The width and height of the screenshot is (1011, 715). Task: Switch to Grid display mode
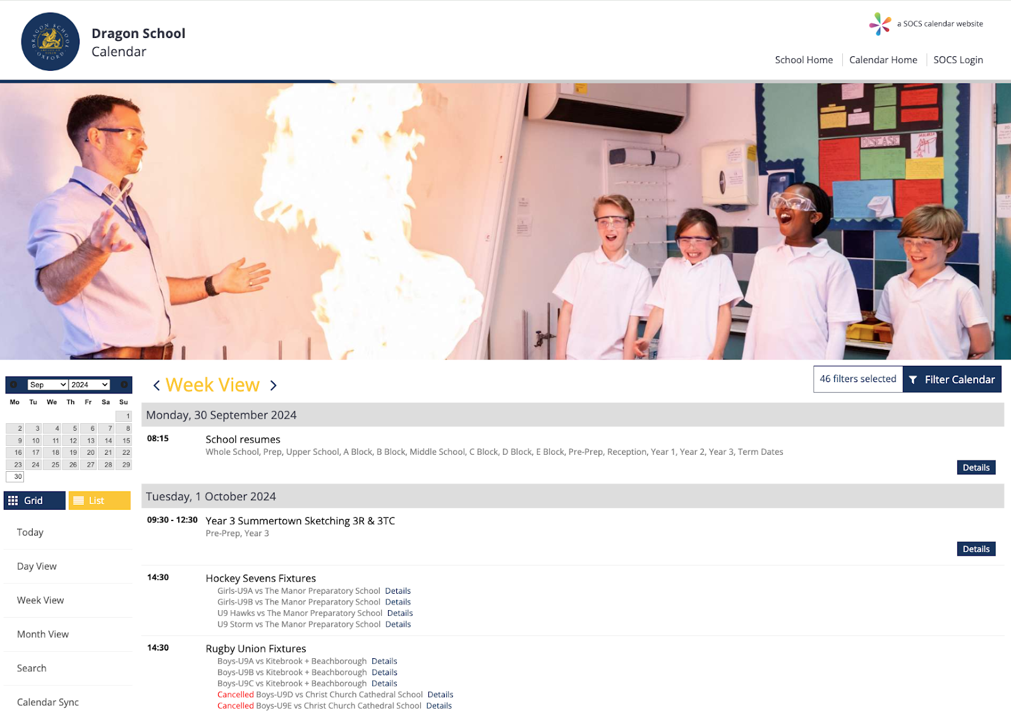pos(34,501)
